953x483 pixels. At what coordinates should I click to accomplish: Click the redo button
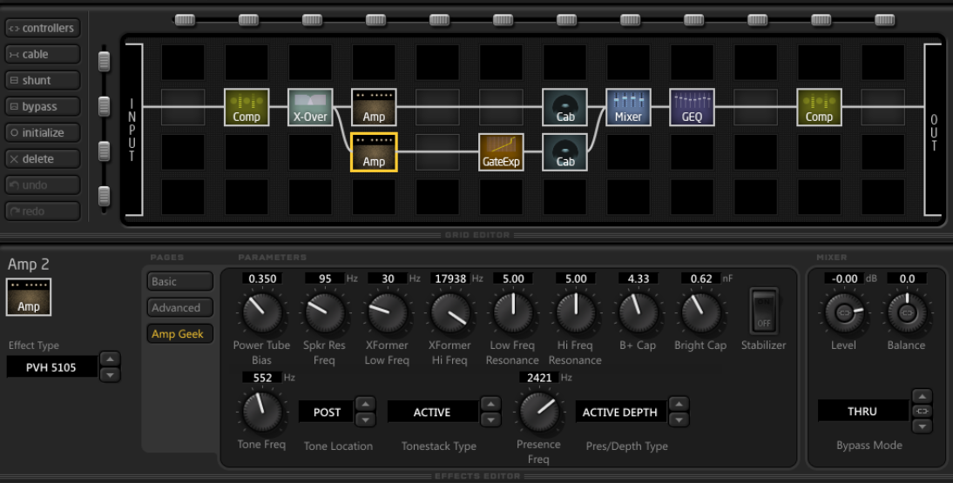pyautogui.click(x=43, y=211)
